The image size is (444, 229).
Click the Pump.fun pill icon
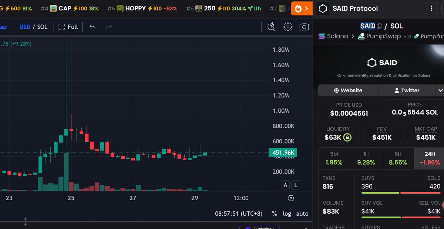[416, 36]
